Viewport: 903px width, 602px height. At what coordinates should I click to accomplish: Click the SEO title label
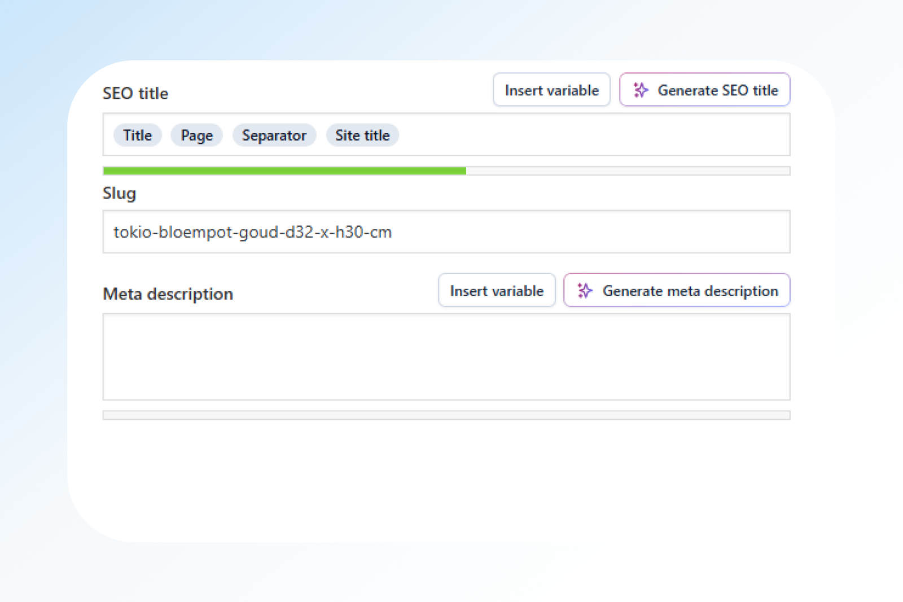coord(135,93)
